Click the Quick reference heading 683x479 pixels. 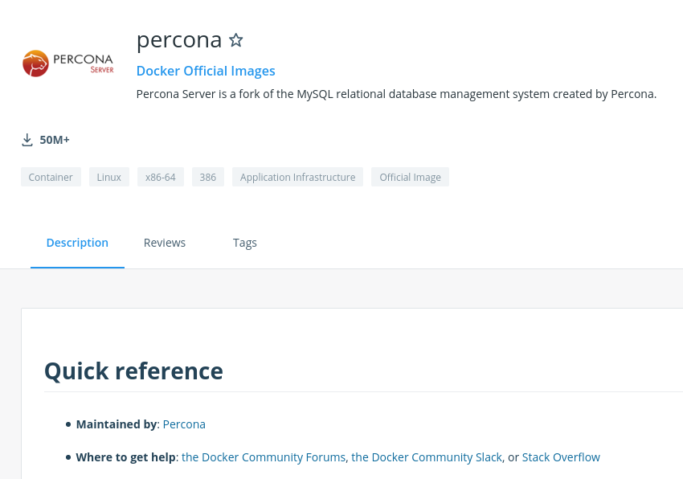133,371
